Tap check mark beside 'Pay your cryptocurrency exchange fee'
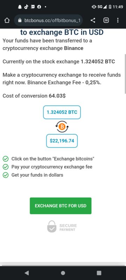 pos(6,167)
